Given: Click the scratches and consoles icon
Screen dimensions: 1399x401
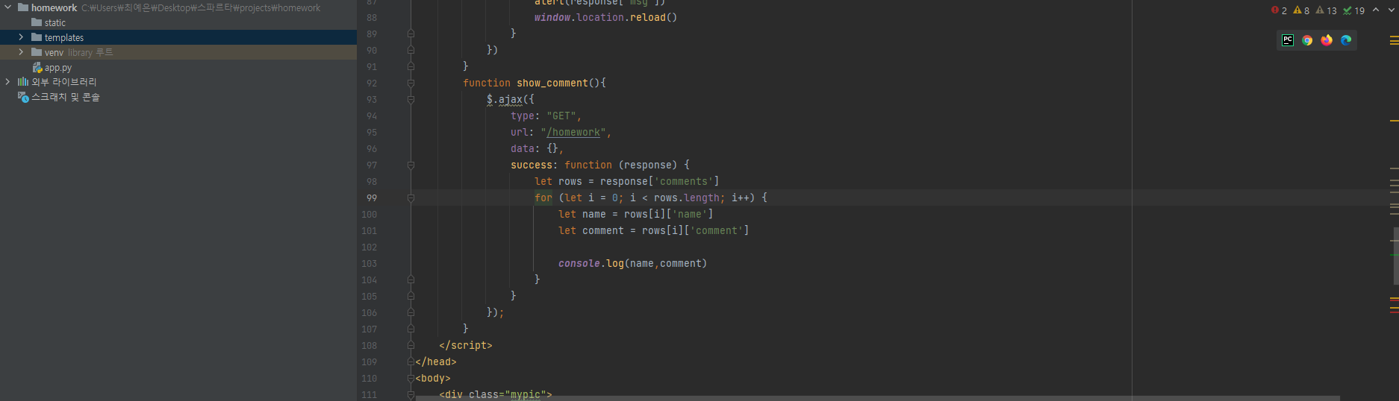Looking at the screenshot, I should pyautogui.click(x=23, y=97).
